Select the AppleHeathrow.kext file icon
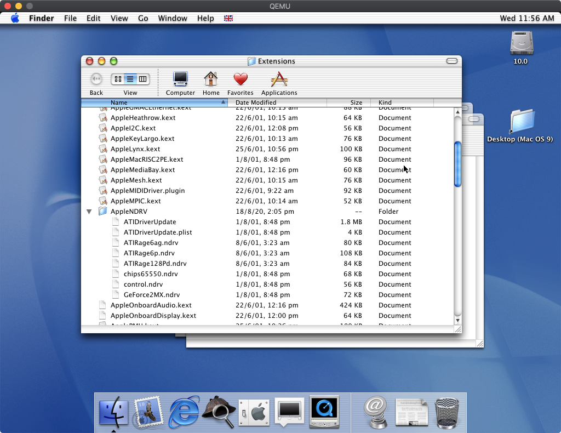This screenshot has height=433, width=561. pyautogui.click(x=103, y=118)
